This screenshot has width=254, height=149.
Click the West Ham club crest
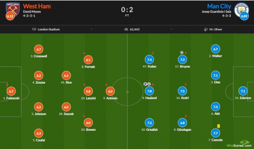(13, 9)
